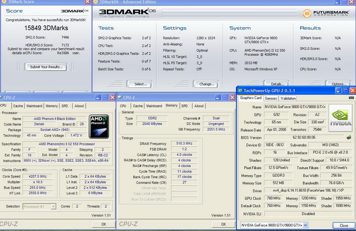Image resolution: width=356 pixels, height=231 pixels.
Task: Click the Shader clock value 1950 MHz
Action: (343, 198)
